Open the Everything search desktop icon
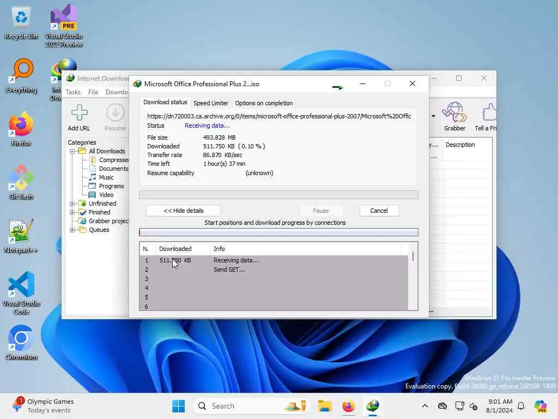 coord(21,75)
